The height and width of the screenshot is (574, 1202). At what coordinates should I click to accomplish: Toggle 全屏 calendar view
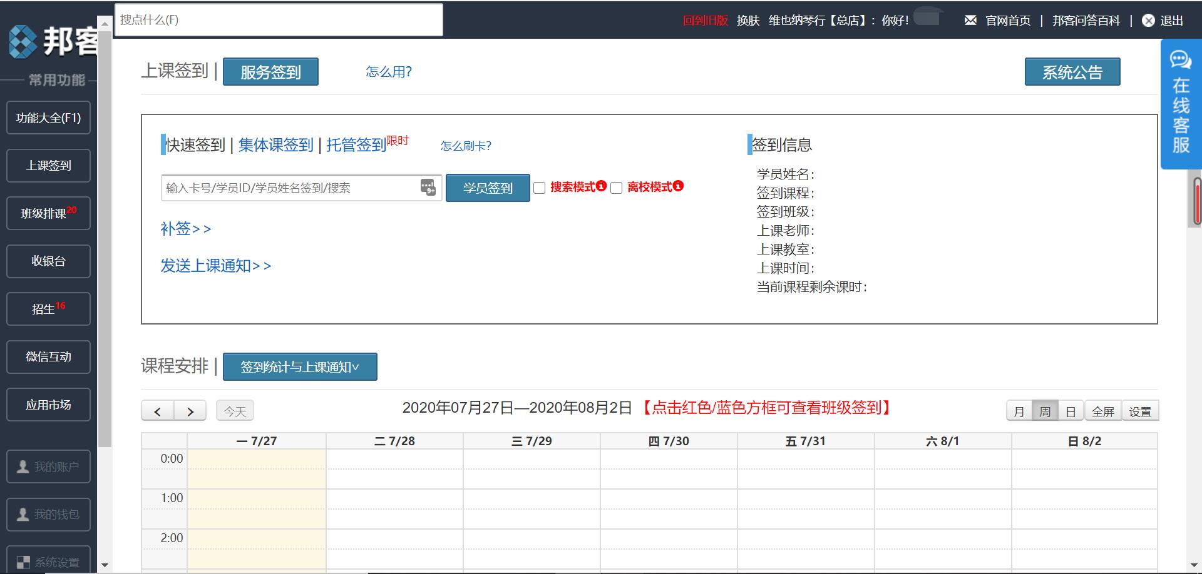[x=1102, y=411]
